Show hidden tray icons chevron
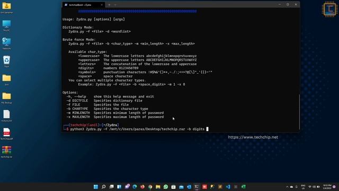 pos(287,187)
